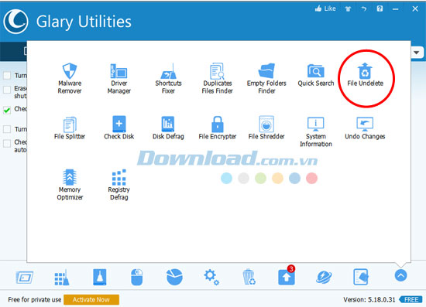The image size is (426, 307).
Task: Open the document eraser icon in bottom toolbar
Action: [361, 277]
